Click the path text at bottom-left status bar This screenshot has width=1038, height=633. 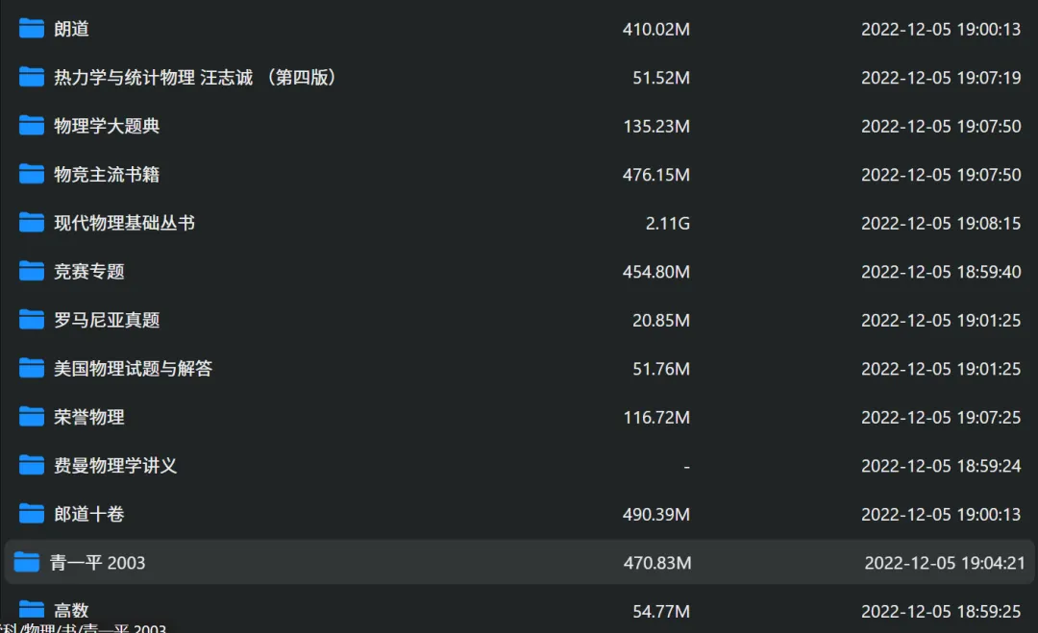pyautogui.click(x=83, y=627)
